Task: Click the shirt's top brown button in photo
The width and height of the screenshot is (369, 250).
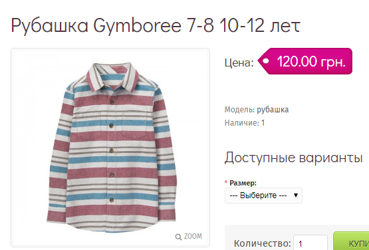Action: (x=112, y=102)
